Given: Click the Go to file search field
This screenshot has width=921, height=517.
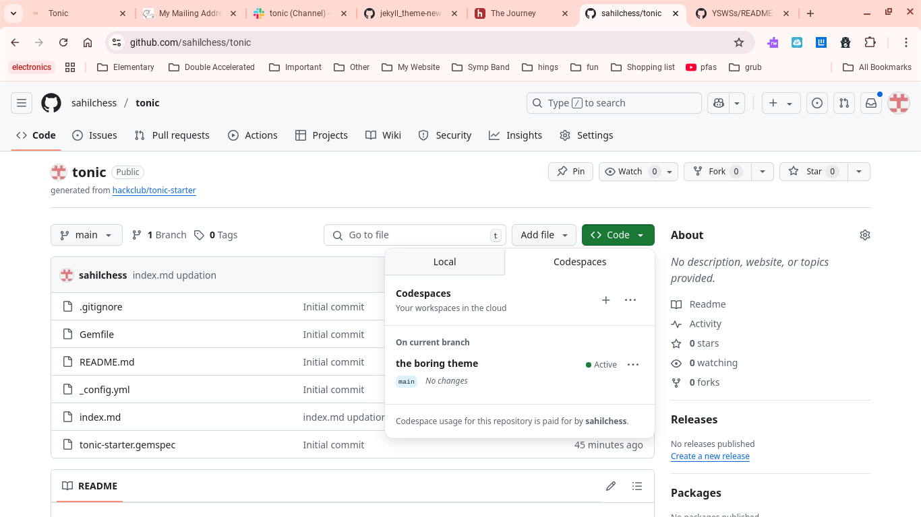Looking at the screenshot, I should pyautogui.click(x=415, y=235).
